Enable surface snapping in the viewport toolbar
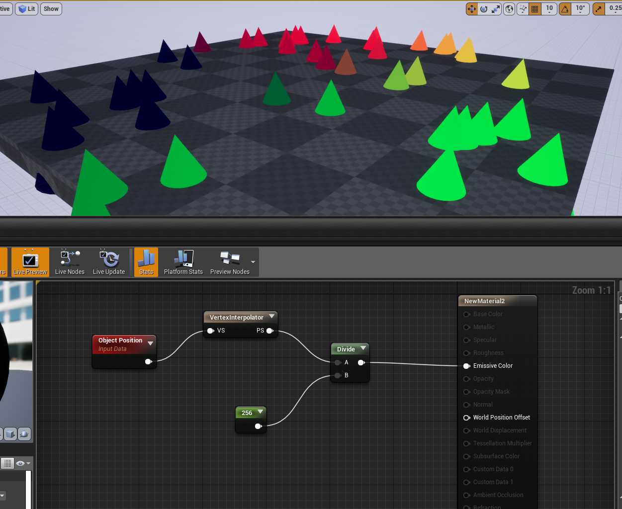This screenshot has width=622, height=509. point(523,8)
